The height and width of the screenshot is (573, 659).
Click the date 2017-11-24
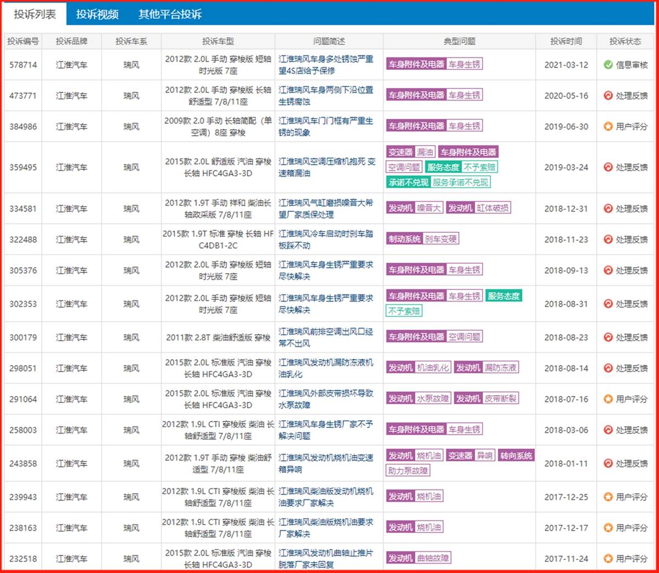[x=566, y=559]
